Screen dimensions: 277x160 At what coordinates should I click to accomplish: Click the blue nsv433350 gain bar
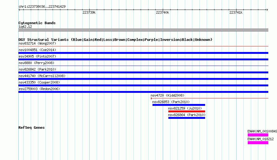click(143, 85)
